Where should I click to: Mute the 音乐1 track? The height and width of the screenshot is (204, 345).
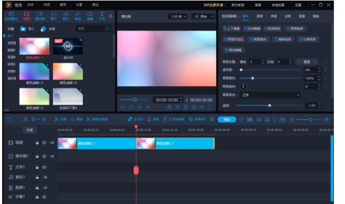pyautogui.click(x=45, y=177)
